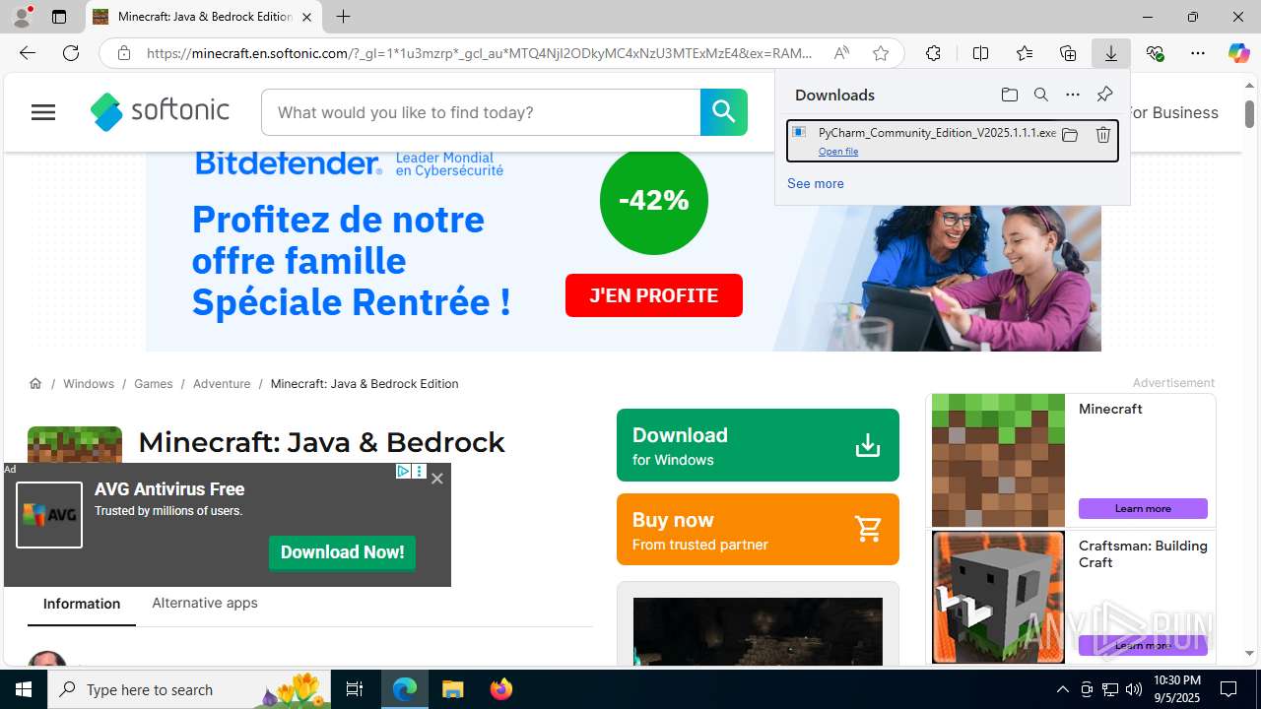Click the Minecraft gameplay screenshot preview
1261x709 pixels.
[758, 631]
